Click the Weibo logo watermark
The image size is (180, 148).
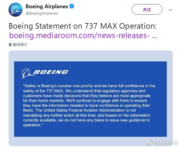[150, 143]
